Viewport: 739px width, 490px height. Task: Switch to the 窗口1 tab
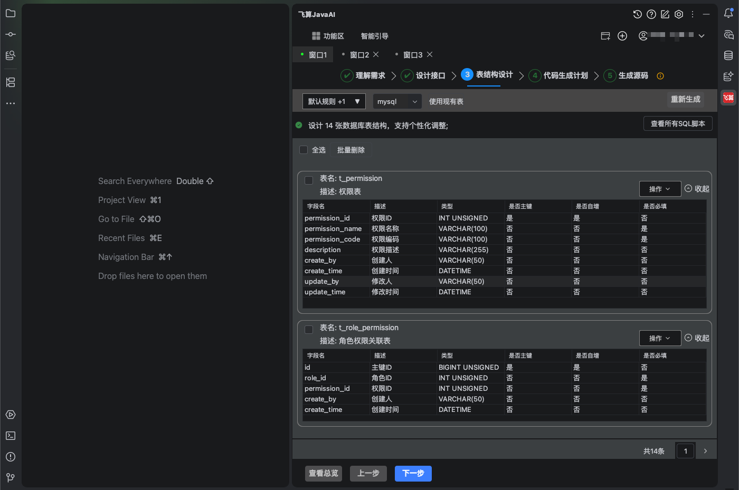click(314, 55)
